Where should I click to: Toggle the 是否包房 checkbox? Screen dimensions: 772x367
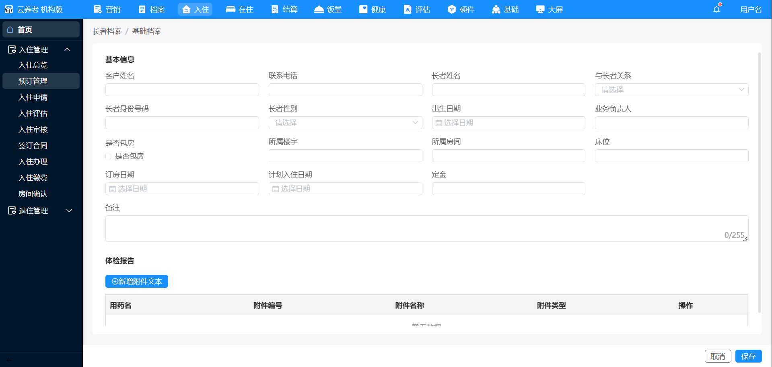coord(108,156)
